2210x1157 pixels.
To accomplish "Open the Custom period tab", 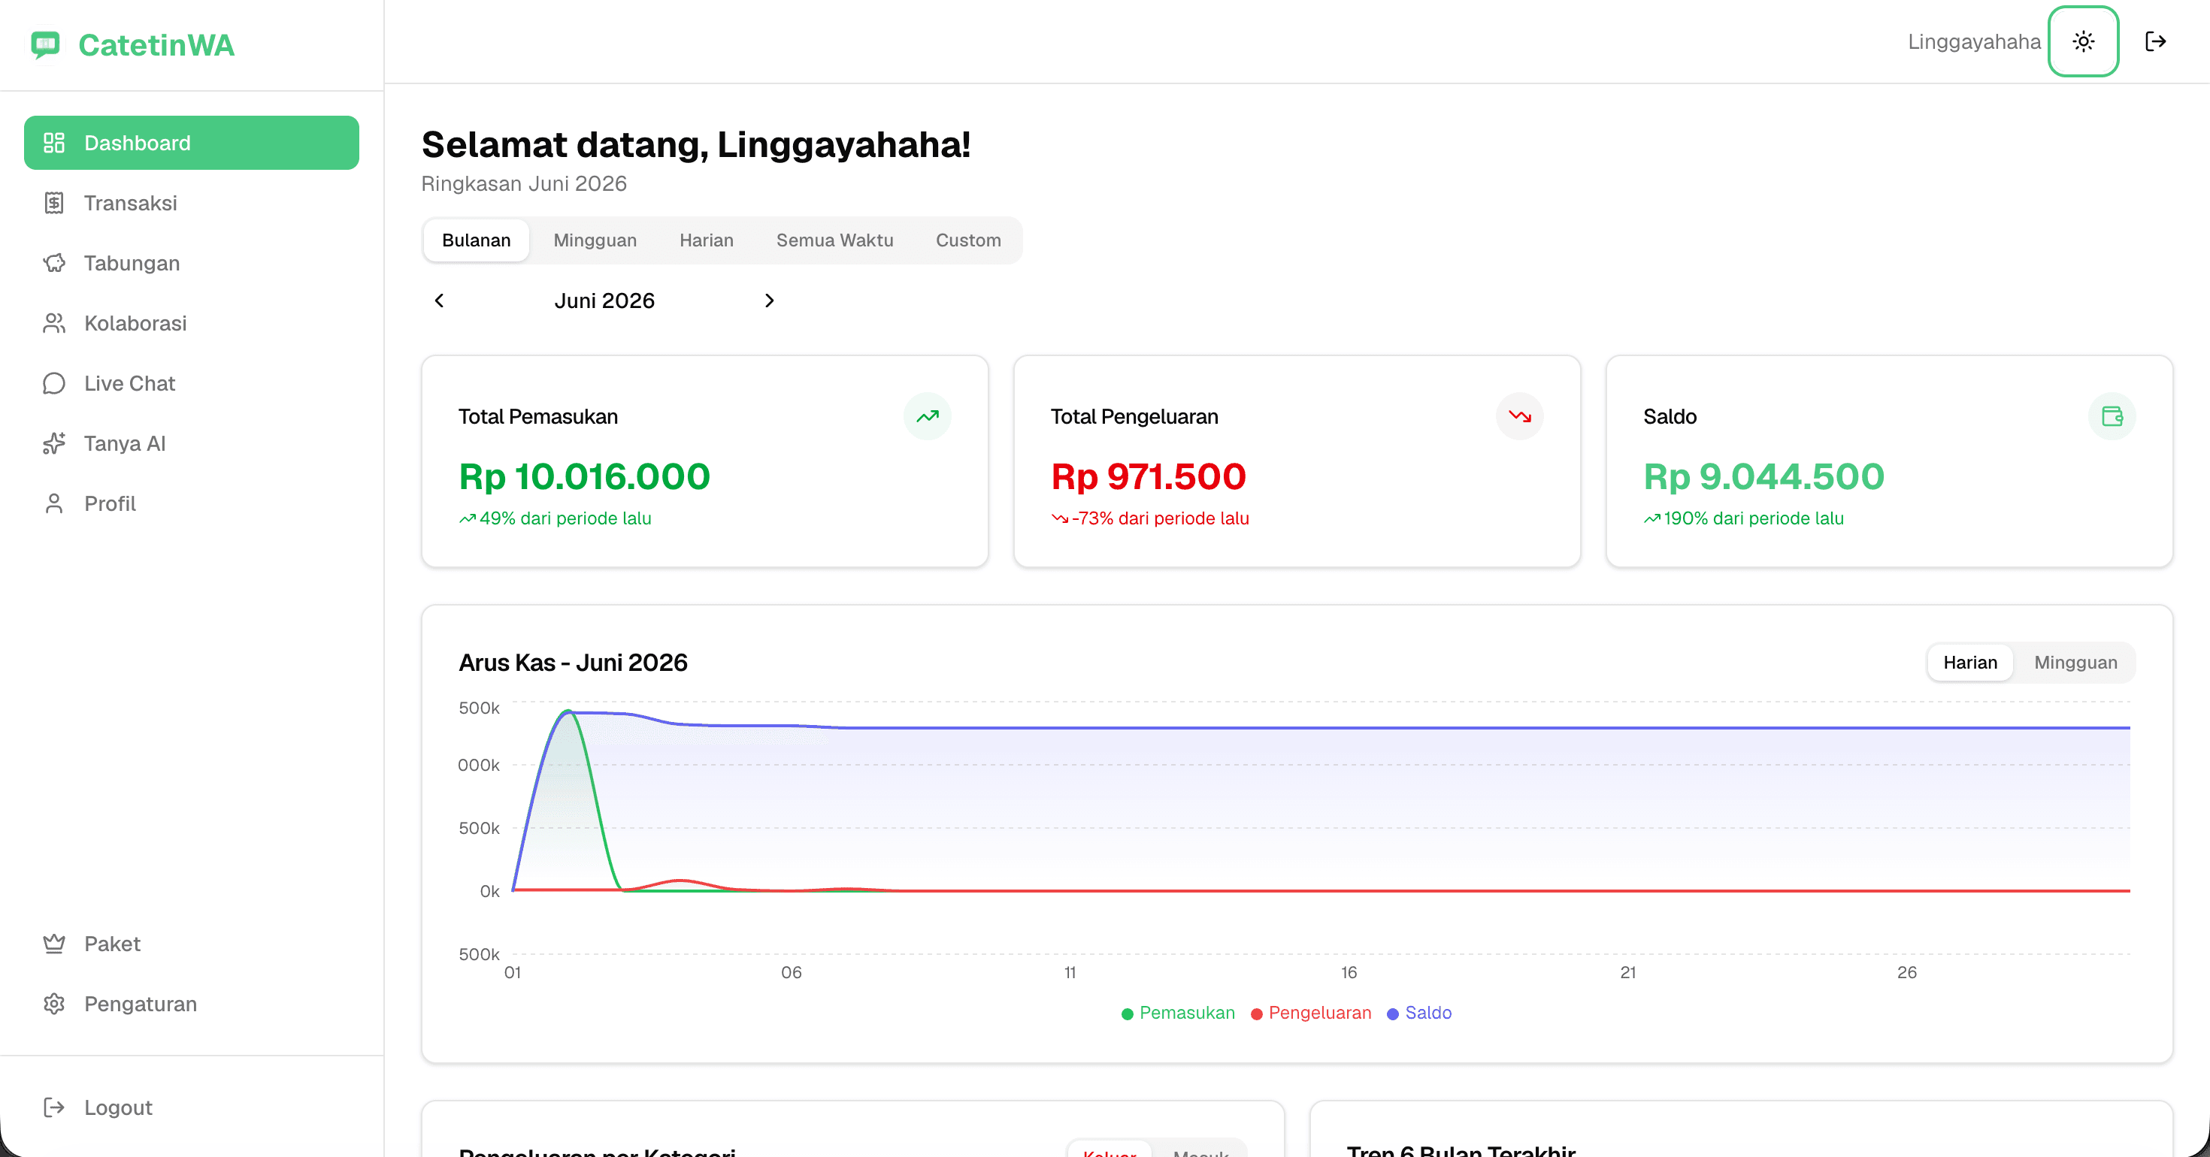I will pyautogui.click(x=967, y=240).
